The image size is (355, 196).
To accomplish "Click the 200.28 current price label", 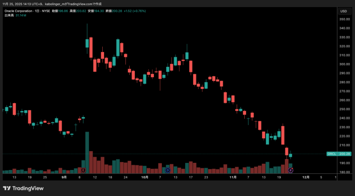I will click(x=345, y=154).
